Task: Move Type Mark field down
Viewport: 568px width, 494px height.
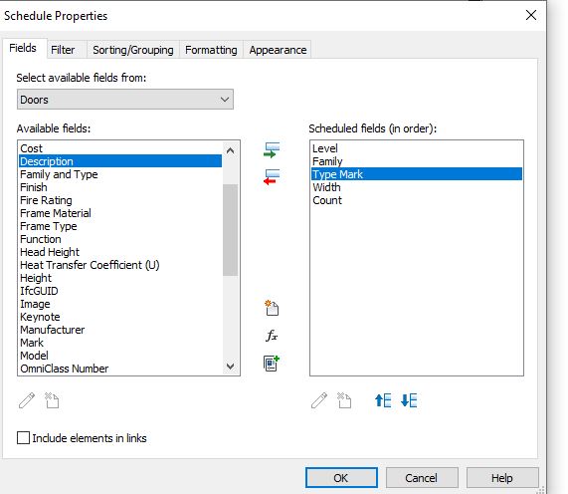Action: [x=409, y=400]
